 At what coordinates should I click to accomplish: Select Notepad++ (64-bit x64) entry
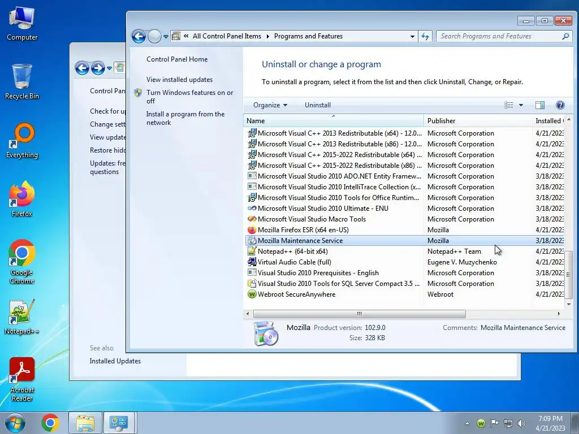click(x=404, y=251)
